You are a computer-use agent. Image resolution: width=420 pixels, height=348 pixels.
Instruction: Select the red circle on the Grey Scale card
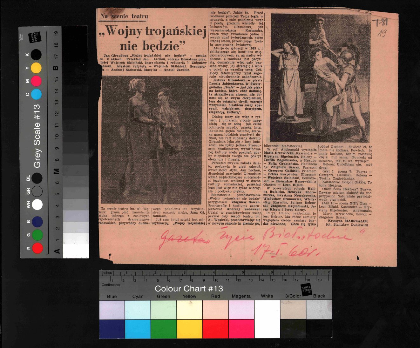(37, 248)
